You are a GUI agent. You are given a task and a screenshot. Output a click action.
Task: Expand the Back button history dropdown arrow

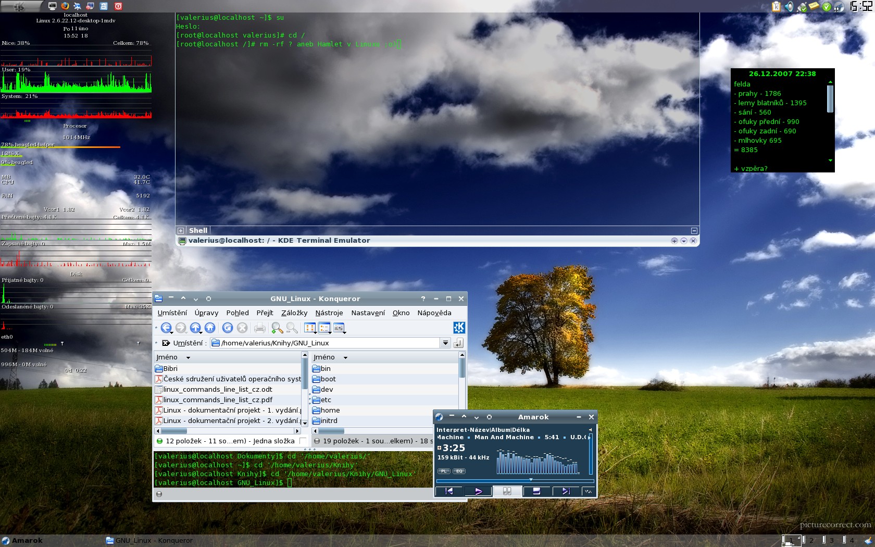coord(172,332)
